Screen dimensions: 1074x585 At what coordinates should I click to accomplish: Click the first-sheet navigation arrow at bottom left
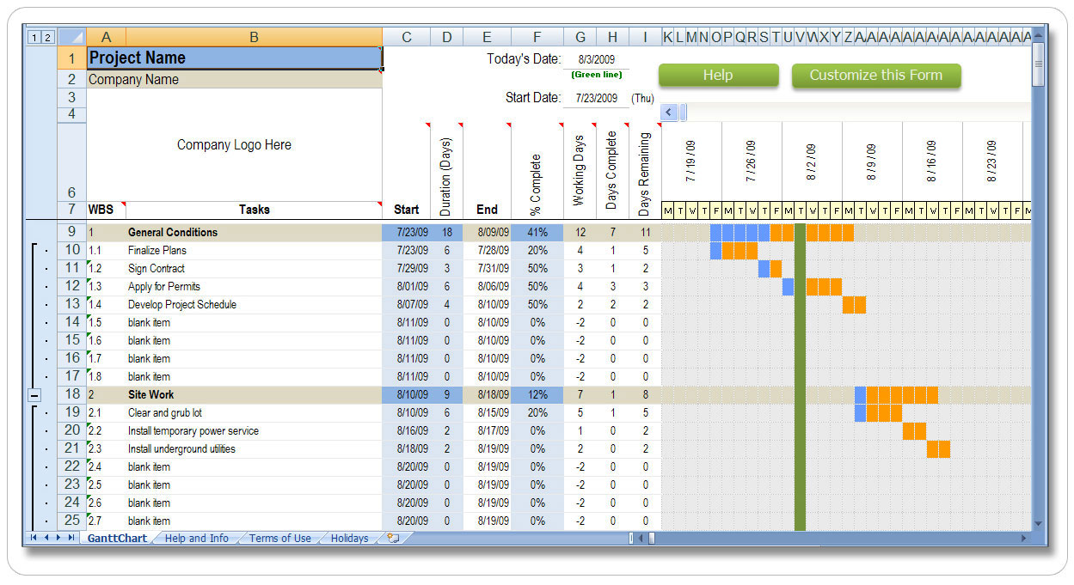coord(33,539)
